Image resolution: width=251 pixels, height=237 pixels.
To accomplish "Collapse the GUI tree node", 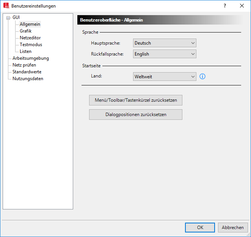I will pyautogui.click(x=8, y=17).
